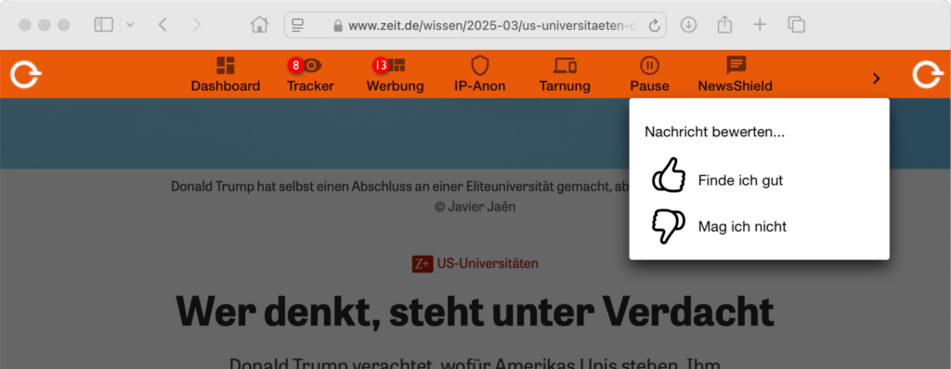Open the Safari home page

pos(259,25)
